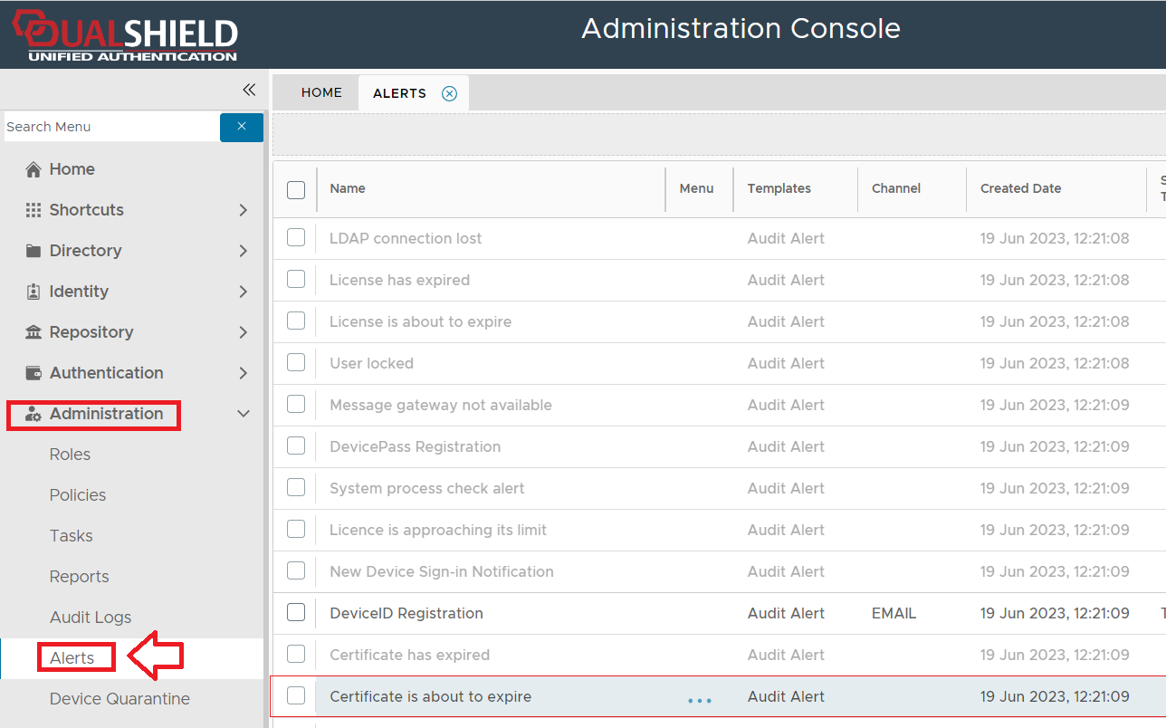Viewport: 1166px width, 728px height.
Task: Collapse the Administration section chevron
Action: [x=243, y=414]
